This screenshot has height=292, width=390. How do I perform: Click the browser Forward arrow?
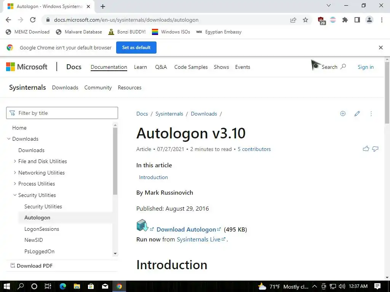click(21, 20)
